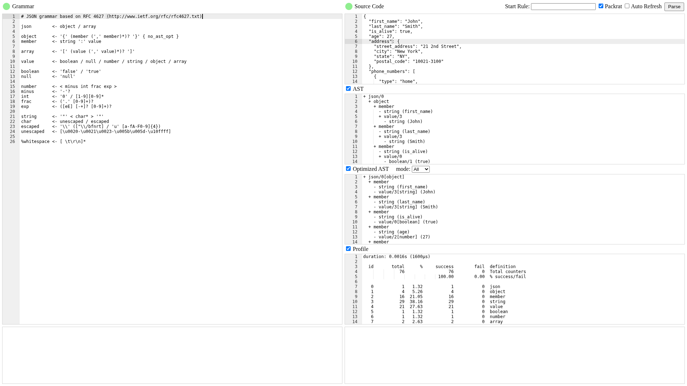Image resolution: width=687 pixels, height=386 pixels.
Task: Click the escaped rule line in grammar
Action: coord(30,127)
